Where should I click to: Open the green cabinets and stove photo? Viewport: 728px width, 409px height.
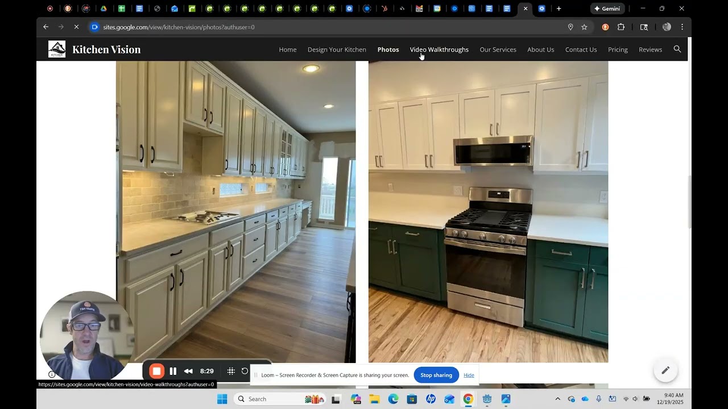coord(488,211)
